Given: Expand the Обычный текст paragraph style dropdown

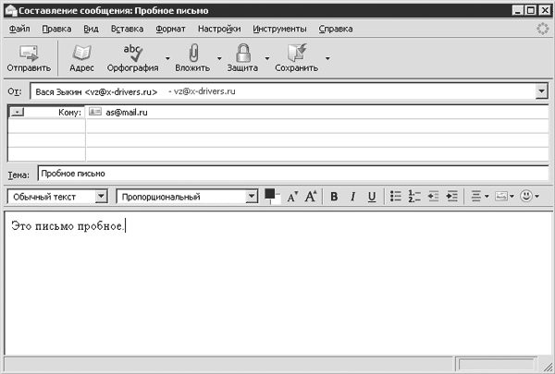Looking at the screenshot, I should 101,196.
